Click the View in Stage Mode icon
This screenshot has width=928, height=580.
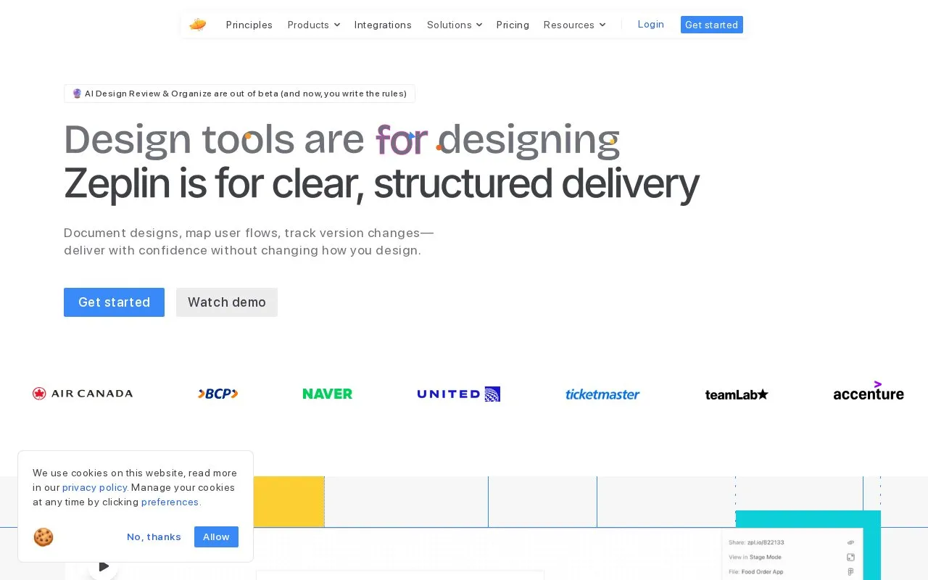(850, 557)
